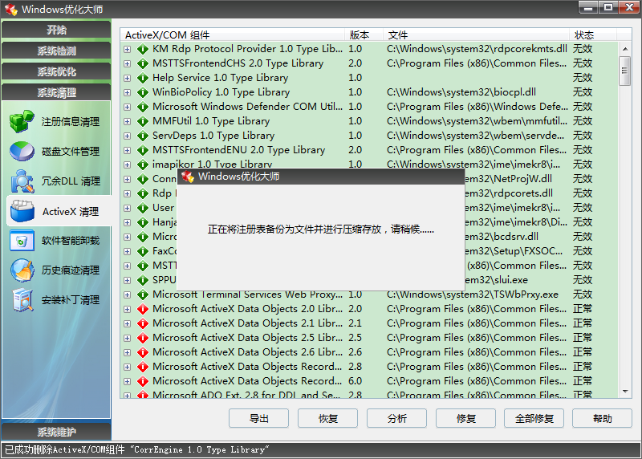
Task: Sort by 文件 column header
Action: [476, 35]
